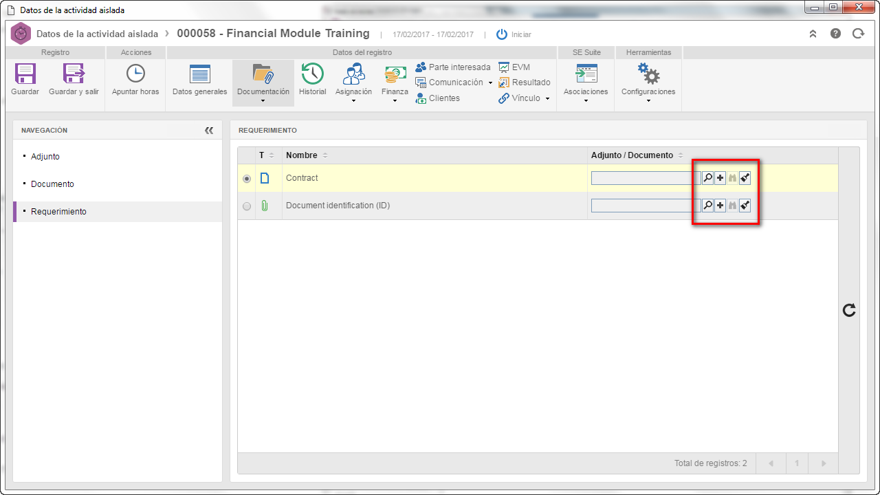The width and height of the screenshot is (880, 495).
Task: Click binoculars icon in Document identification row
Action: [x=732, y=206]
